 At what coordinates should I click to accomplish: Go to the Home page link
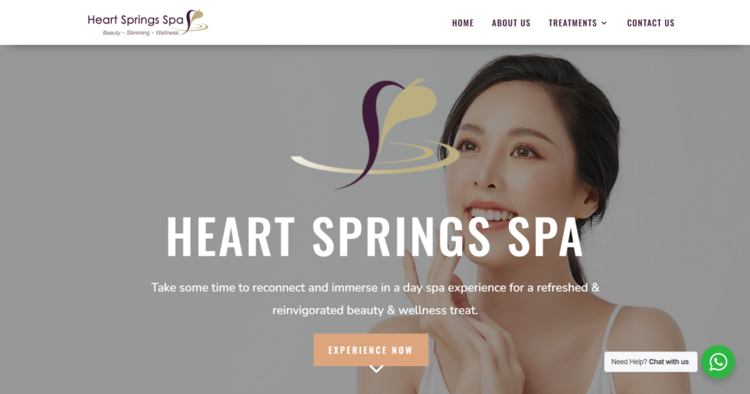(x=463, y=23)
